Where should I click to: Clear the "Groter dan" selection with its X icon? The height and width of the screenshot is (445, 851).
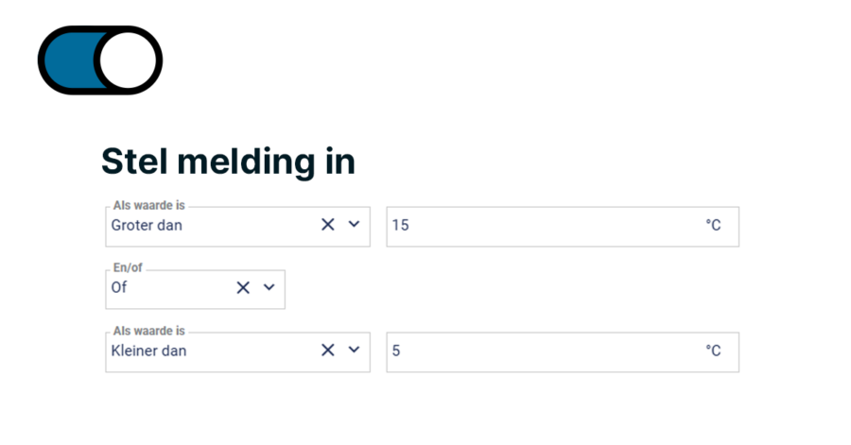[328, 225]
